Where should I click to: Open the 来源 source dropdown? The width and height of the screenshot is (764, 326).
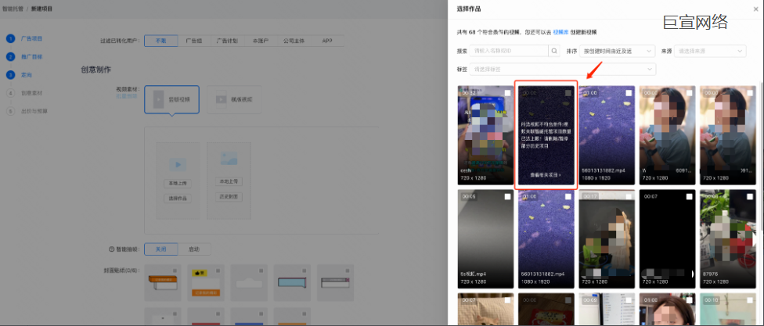[710, 51]
